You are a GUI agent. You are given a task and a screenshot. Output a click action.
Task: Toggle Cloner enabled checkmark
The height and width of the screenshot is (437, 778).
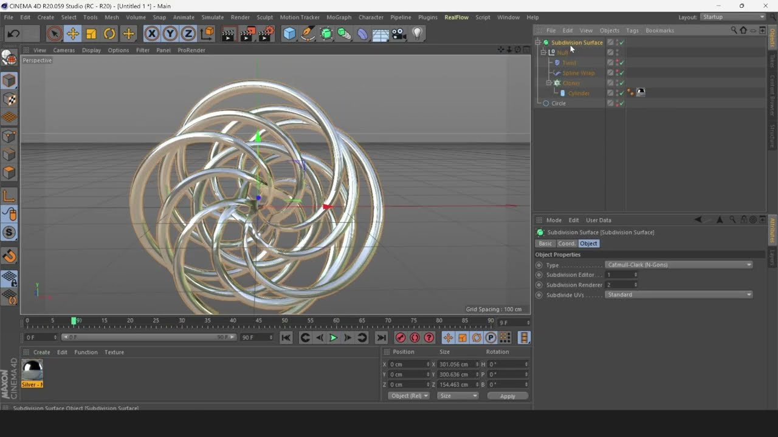(x=622, y=83)
